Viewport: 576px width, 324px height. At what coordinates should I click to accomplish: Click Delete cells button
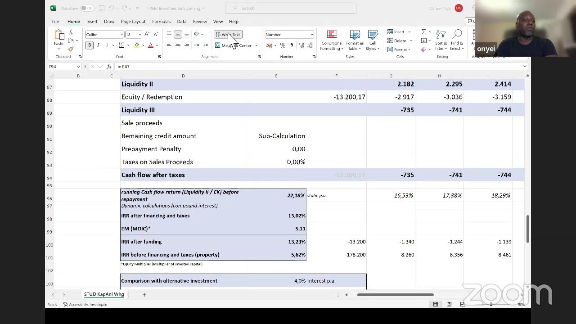[399, 40]
